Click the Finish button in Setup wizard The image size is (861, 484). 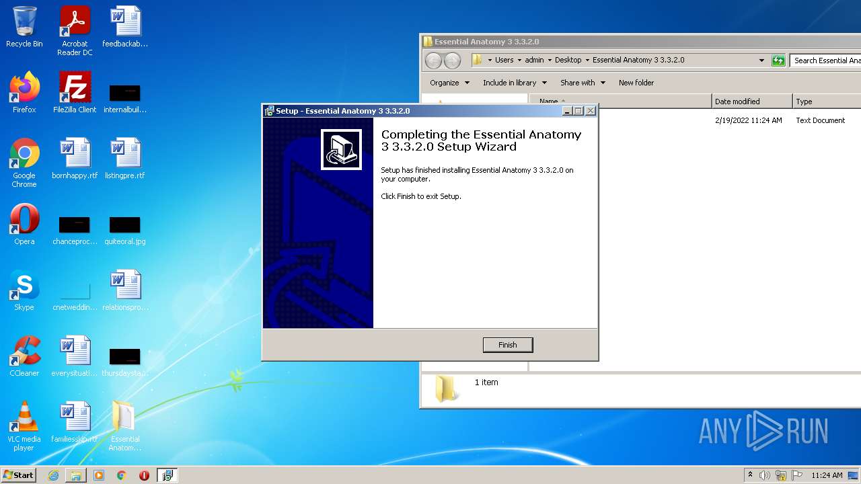(508, 345)
